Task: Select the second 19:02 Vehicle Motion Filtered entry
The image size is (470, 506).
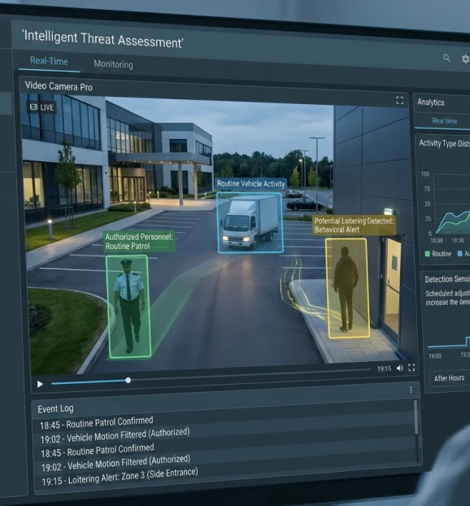Action: [115, 463]
